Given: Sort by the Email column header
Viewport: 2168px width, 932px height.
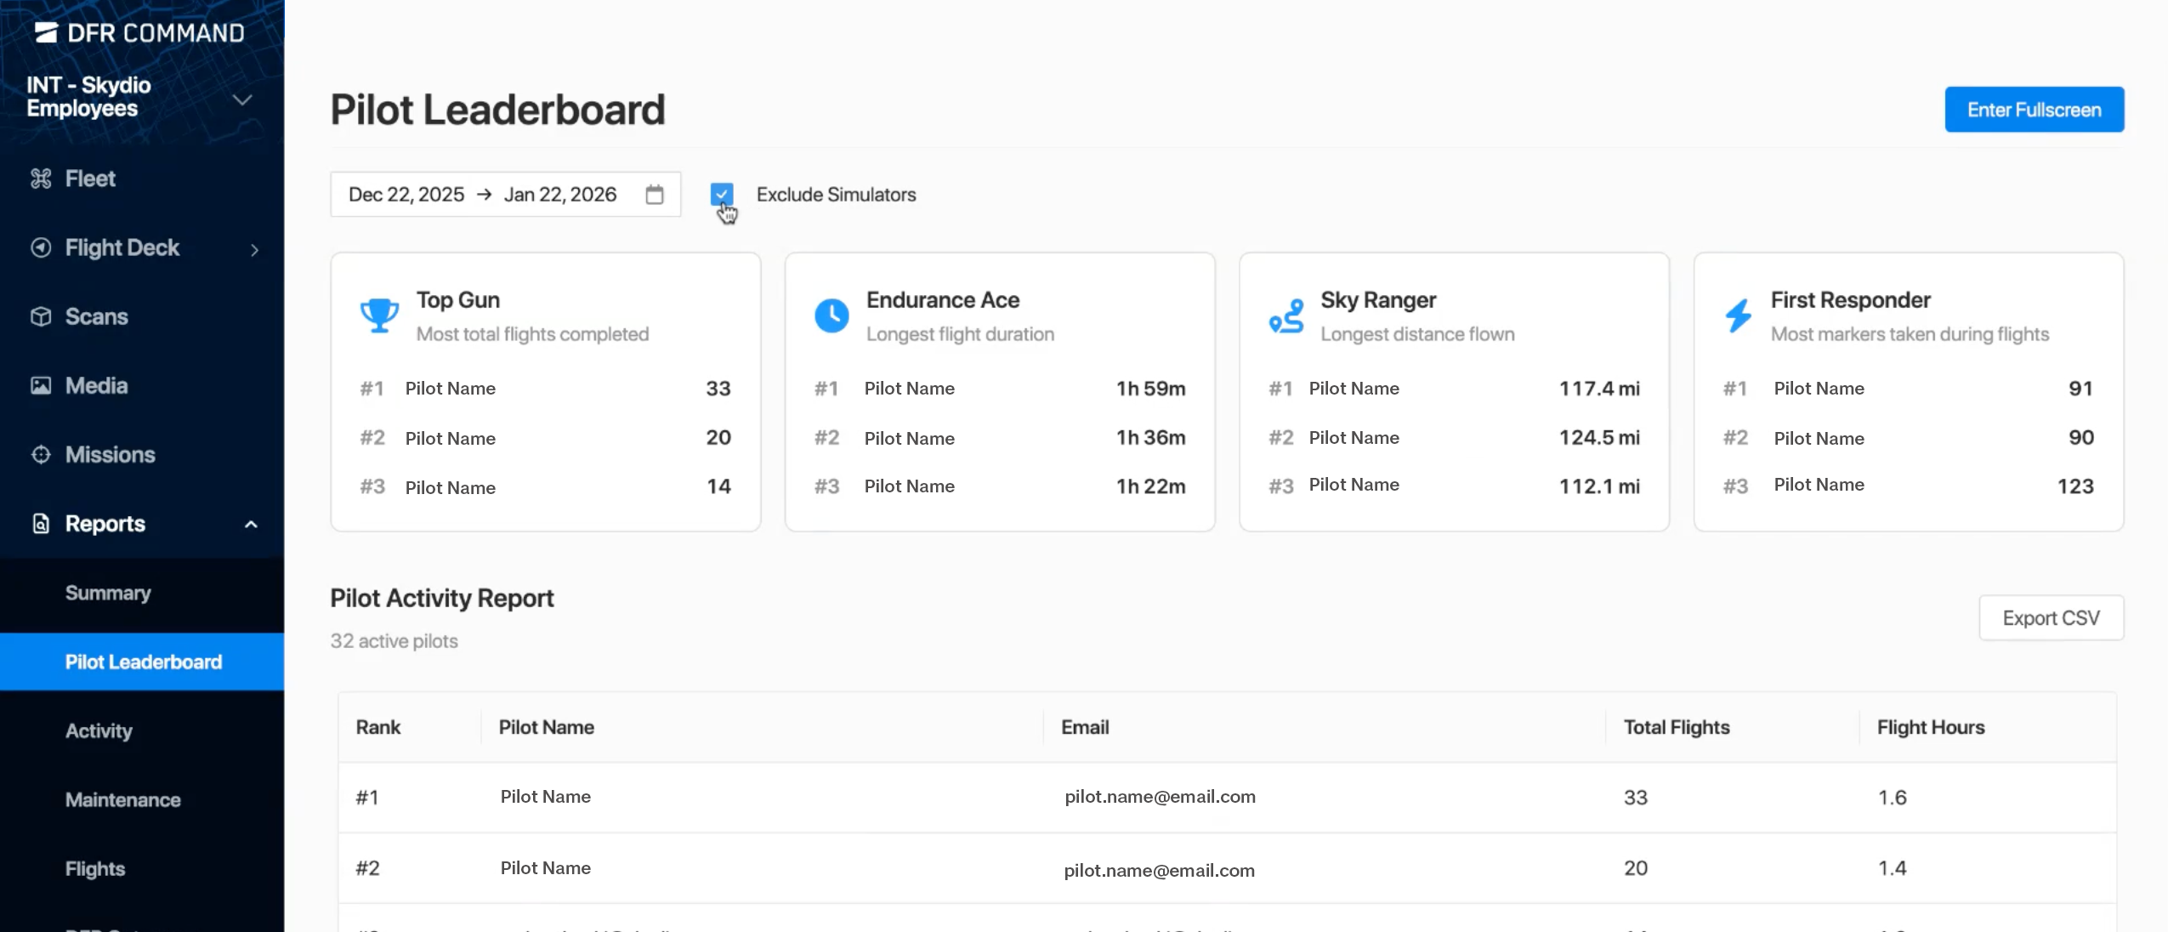Looking at the screenshot, I should pyautogui.click(x=1085, y=727).
